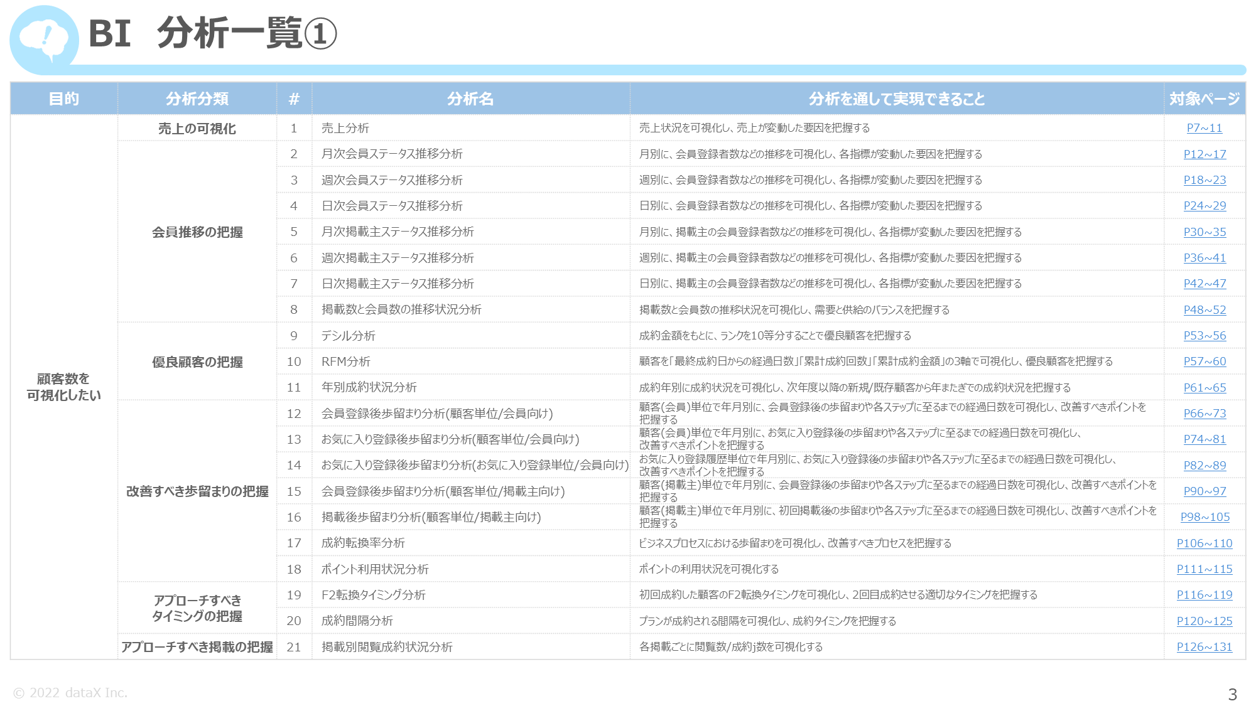The image size is (1256, 706).
Task: Open page link P98~105
Action: click(x=1205, y=517)
